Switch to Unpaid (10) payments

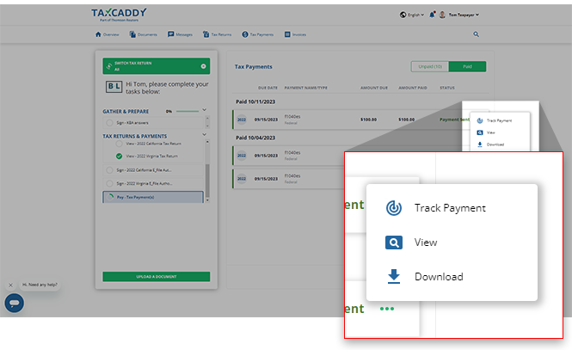tap(430, 66)
